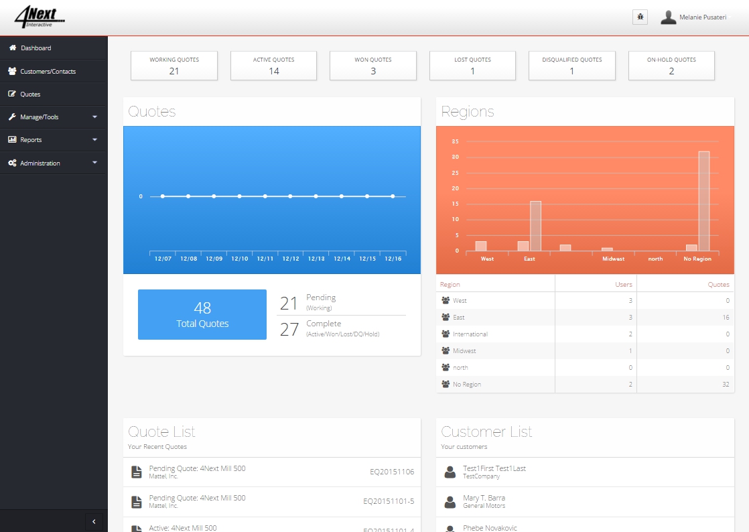Sort by Quotes column header
The height and width of the screenshot is (532, 749).
coord(718,284)
